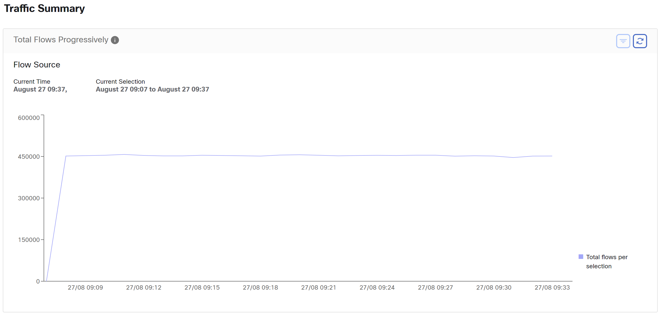This screenshot has height=318, width=659.
Task: Click the 27/08 09:09 x-axis label
Action: [x=85, y=288]
